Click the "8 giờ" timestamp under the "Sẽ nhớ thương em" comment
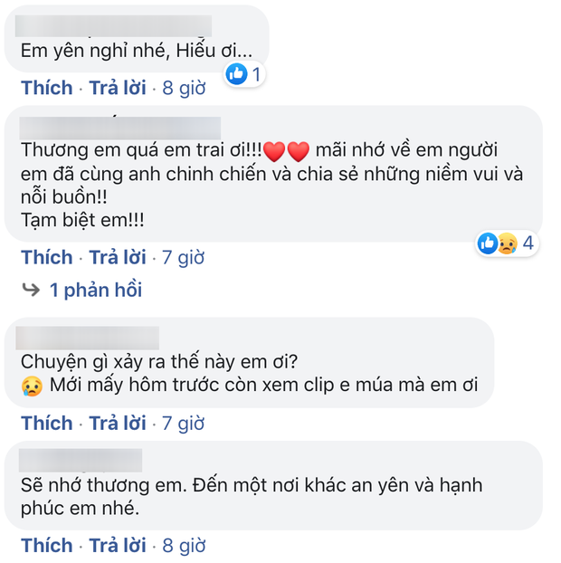The image size is (561, 563). (184, 545)
